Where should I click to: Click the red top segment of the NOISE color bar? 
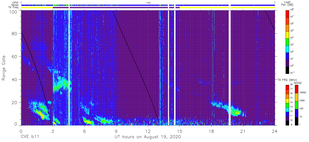click(x=296, y=89)
